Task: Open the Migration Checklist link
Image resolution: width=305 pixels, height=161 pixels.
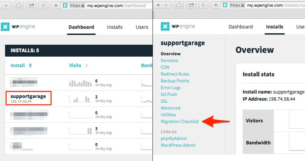Action: click(x=180, y=122)
